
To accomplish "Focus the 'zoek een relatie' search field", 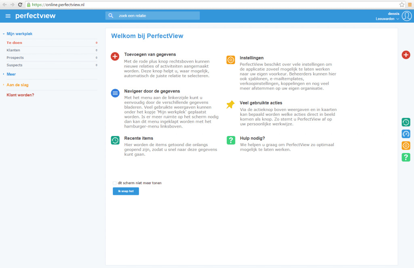I will tap(152, 16).
